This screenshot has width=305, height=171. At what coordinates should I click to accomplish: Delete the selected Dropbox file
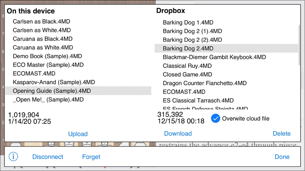pos(282,133)
